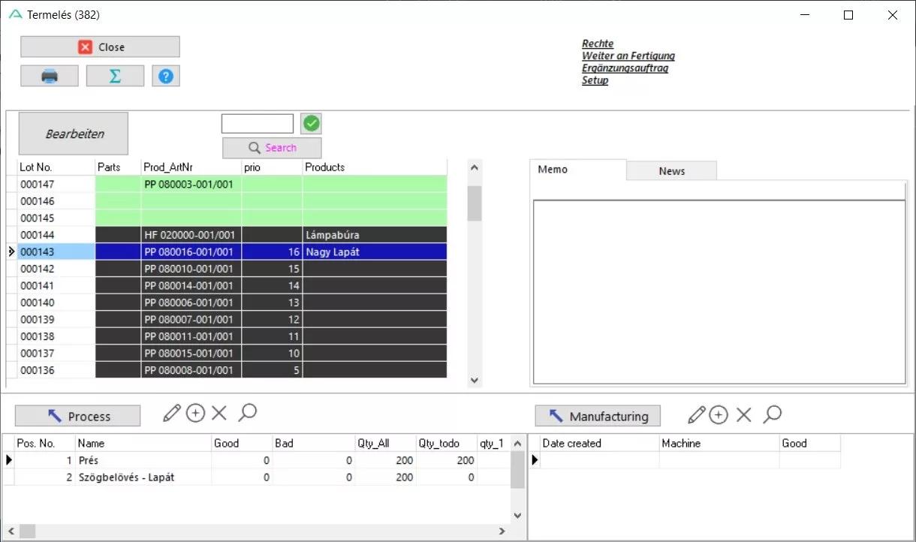Select lot row 000140
This screenshot has width=916, height=542.
(x=56, y=303)
